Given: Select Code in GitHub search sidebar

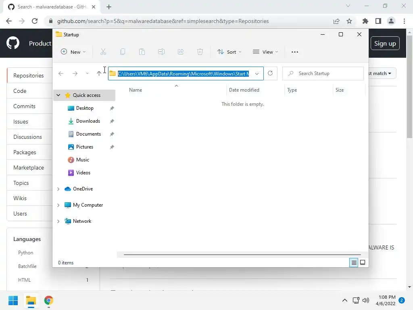Looking at the screenshot, I should 20,91.
